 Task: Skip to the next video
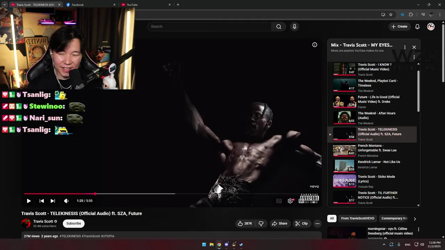[53, 201]
